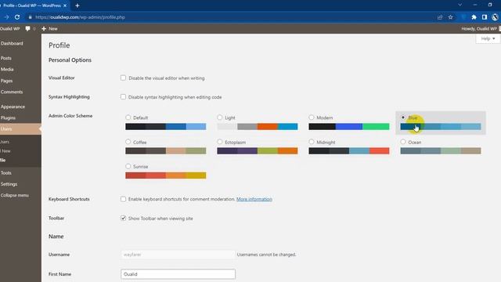Click the Coffee scheme color palette
The height and width of the screenshot is (282, 501).
(x=165, y=150)
